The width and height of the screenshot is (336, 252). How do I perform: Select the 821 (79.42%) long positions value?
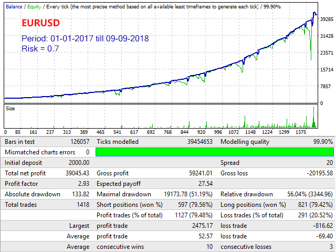point(316,205)
